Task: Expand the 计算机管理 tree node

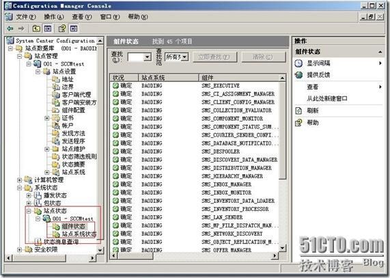Action: coord(20,180)
